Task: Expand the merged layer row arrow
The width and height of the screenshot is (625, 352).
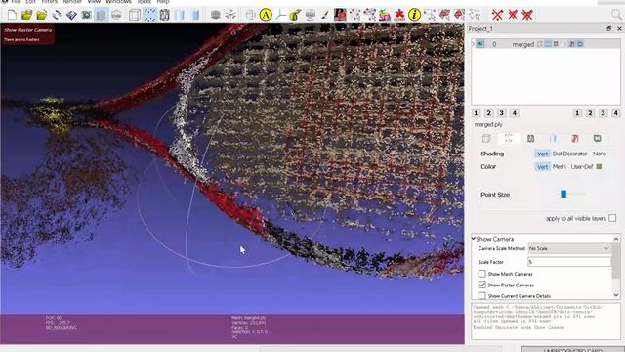Action: [474, 44]
